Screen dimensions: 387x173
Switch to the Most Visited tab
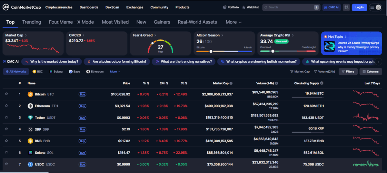(115, 22)
